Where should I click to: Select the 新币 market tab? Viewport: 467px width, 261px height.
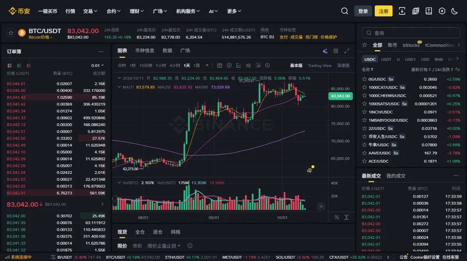[x=392, y=45]
